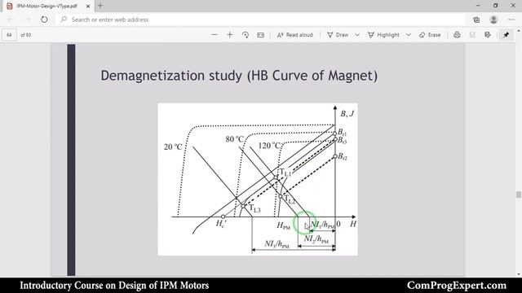The height and width of the screenshot is (293, 522).
Task: Expand Draw tool options dropdown
Action: click(357, 35)
